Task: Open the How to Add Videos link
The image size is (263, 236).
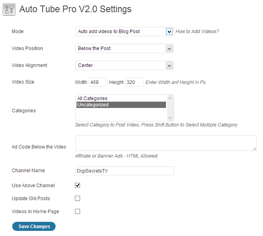Action: (x=197, y=32)
